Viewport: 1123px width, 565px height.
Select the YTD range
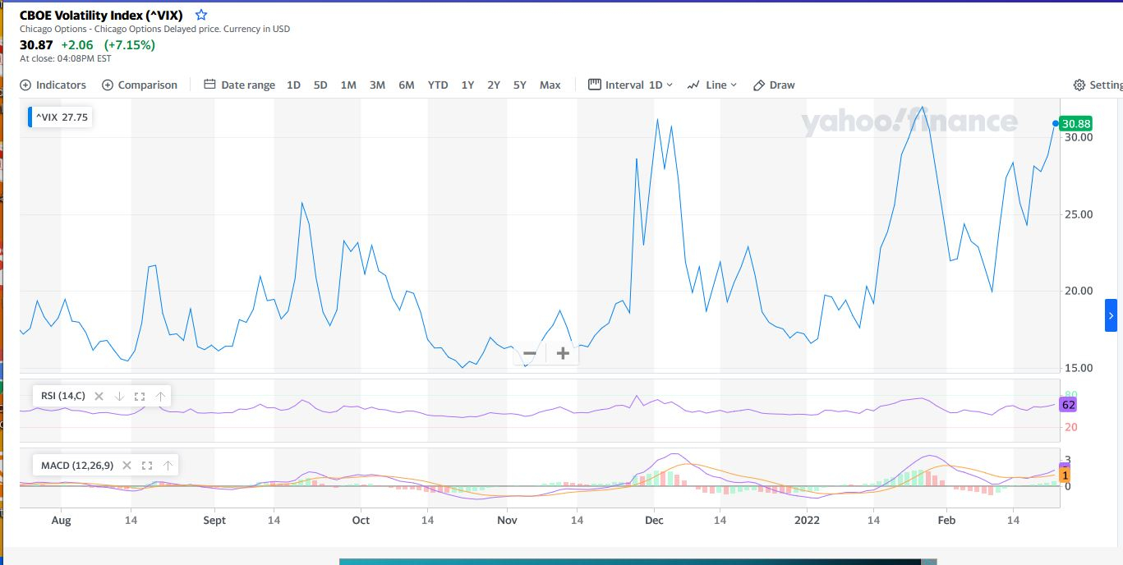click(438, 85)
